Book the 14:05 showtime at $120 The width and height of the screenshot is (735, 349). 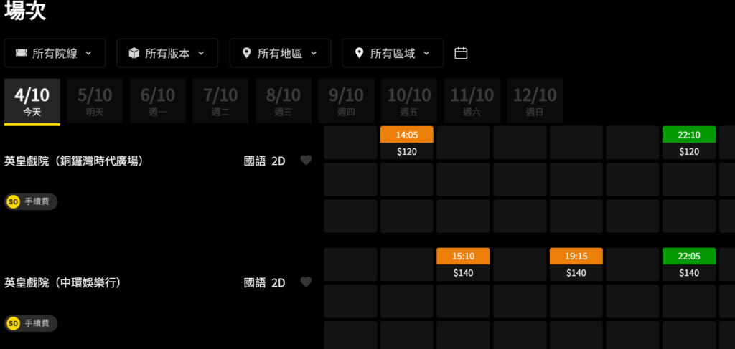406,142
